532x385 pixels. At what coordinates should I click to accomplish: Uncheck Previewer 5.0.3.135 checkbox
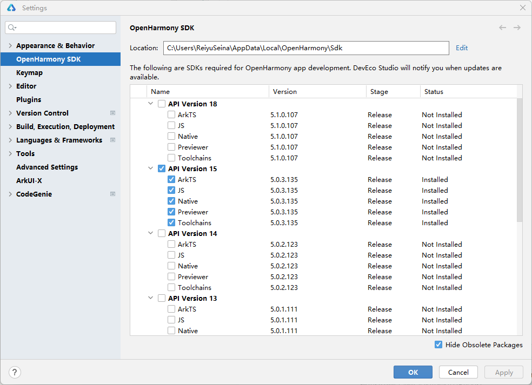[171, 212]
